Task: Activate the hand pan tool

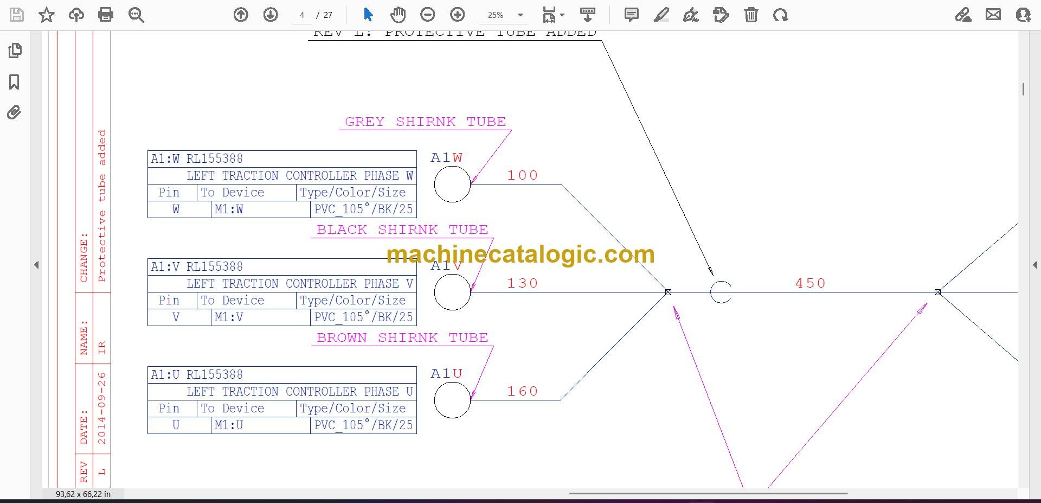Action: tap(398, 15)
